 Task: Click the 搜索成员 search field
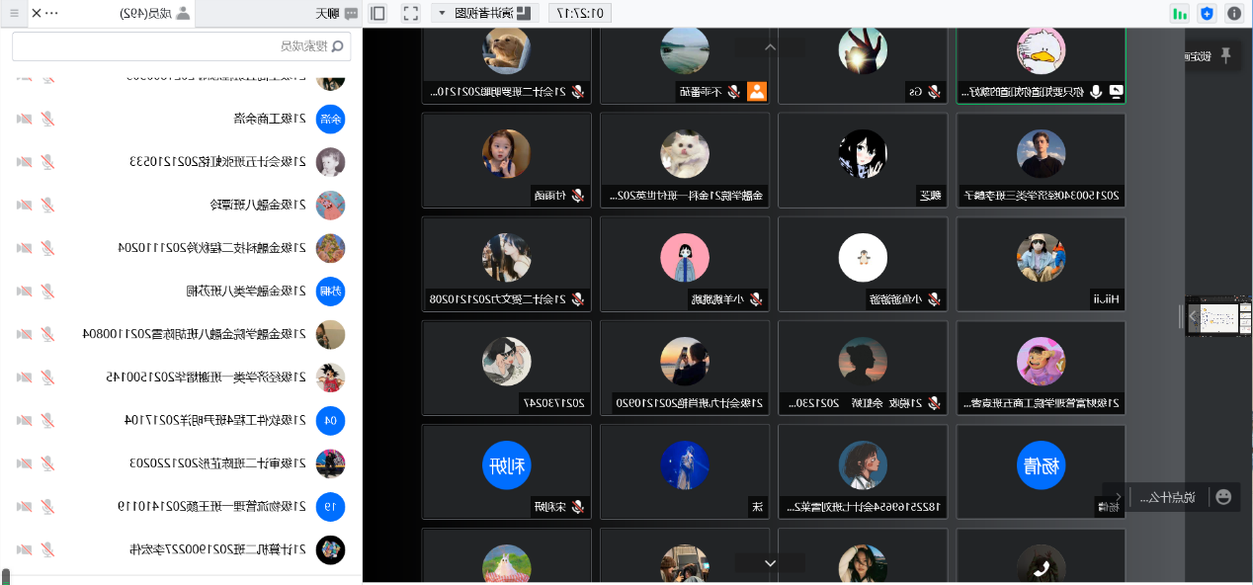[x=181, y=46]
